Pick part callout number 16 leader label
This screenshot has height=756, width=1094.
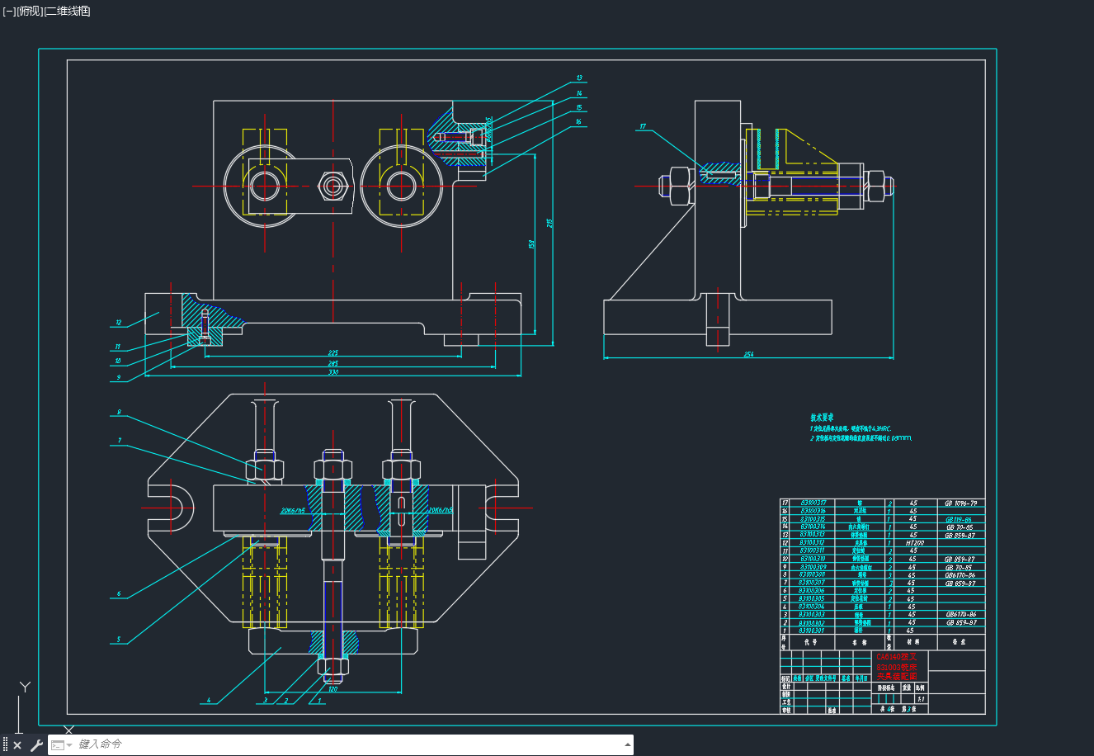coord(579,121)
